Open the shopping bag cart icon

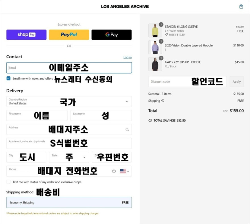[x=241, y=7]
